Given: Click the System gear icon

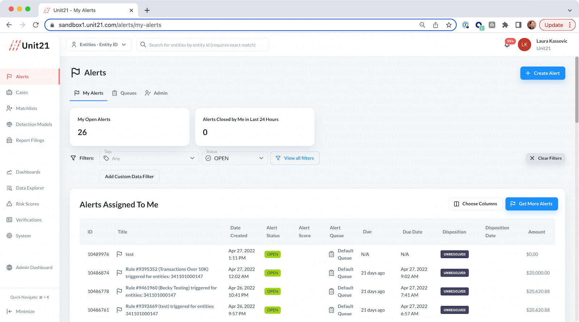Looking at the screenshot, I should [x=9, y=236].
